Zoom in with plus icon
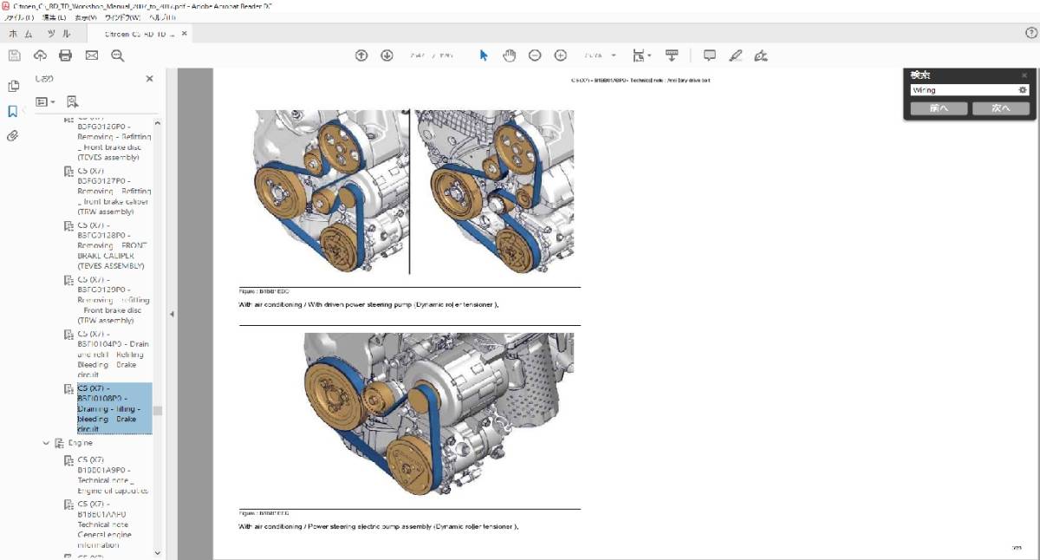The width and height of the screenshot is (1040, 560). tap(561, 55)
